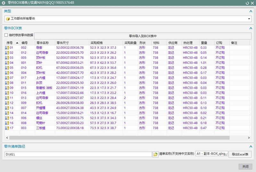Click the 形状 column header

[145, 43]
